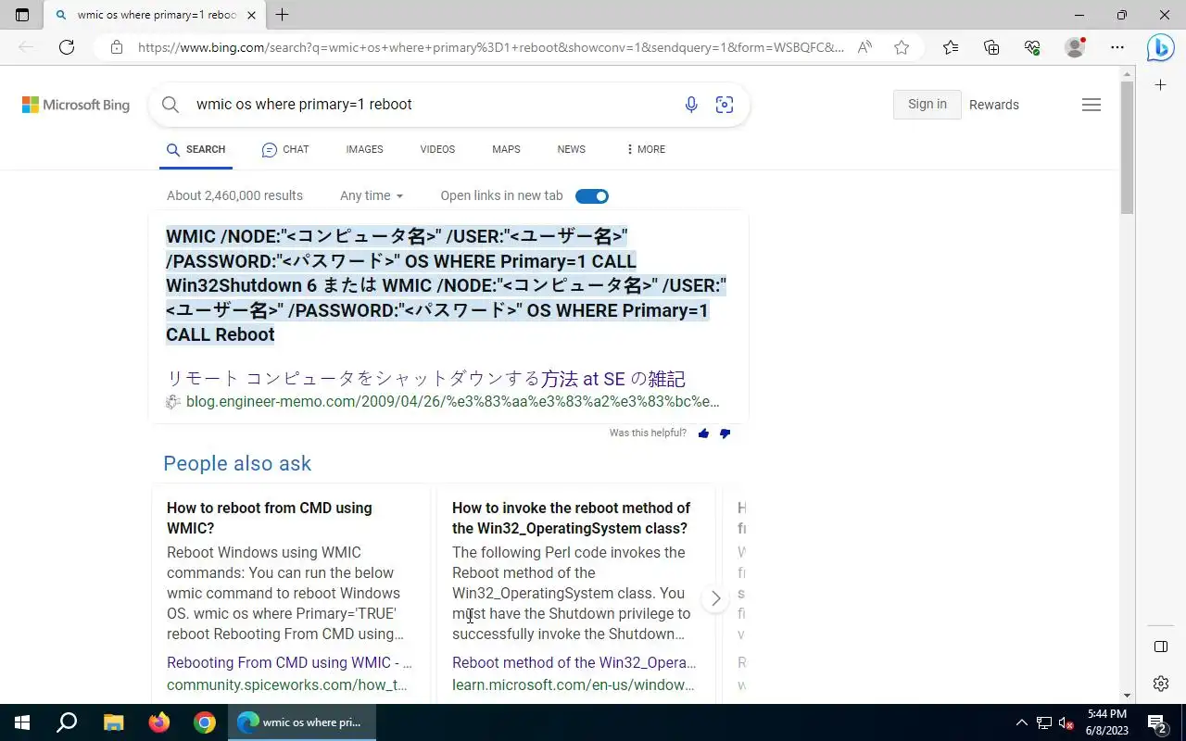Screen dimensions: 1186x741
Task: Click the network status tray icon
Action: click(1044, 722)
